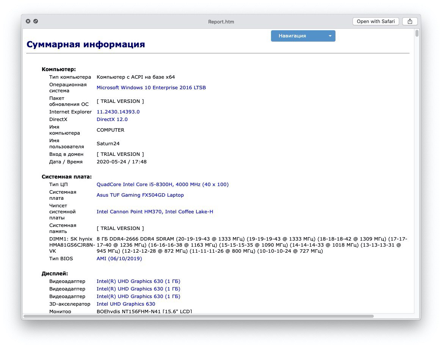
Task: Select the Суммарная информация heading
Action: click(86, 44)
